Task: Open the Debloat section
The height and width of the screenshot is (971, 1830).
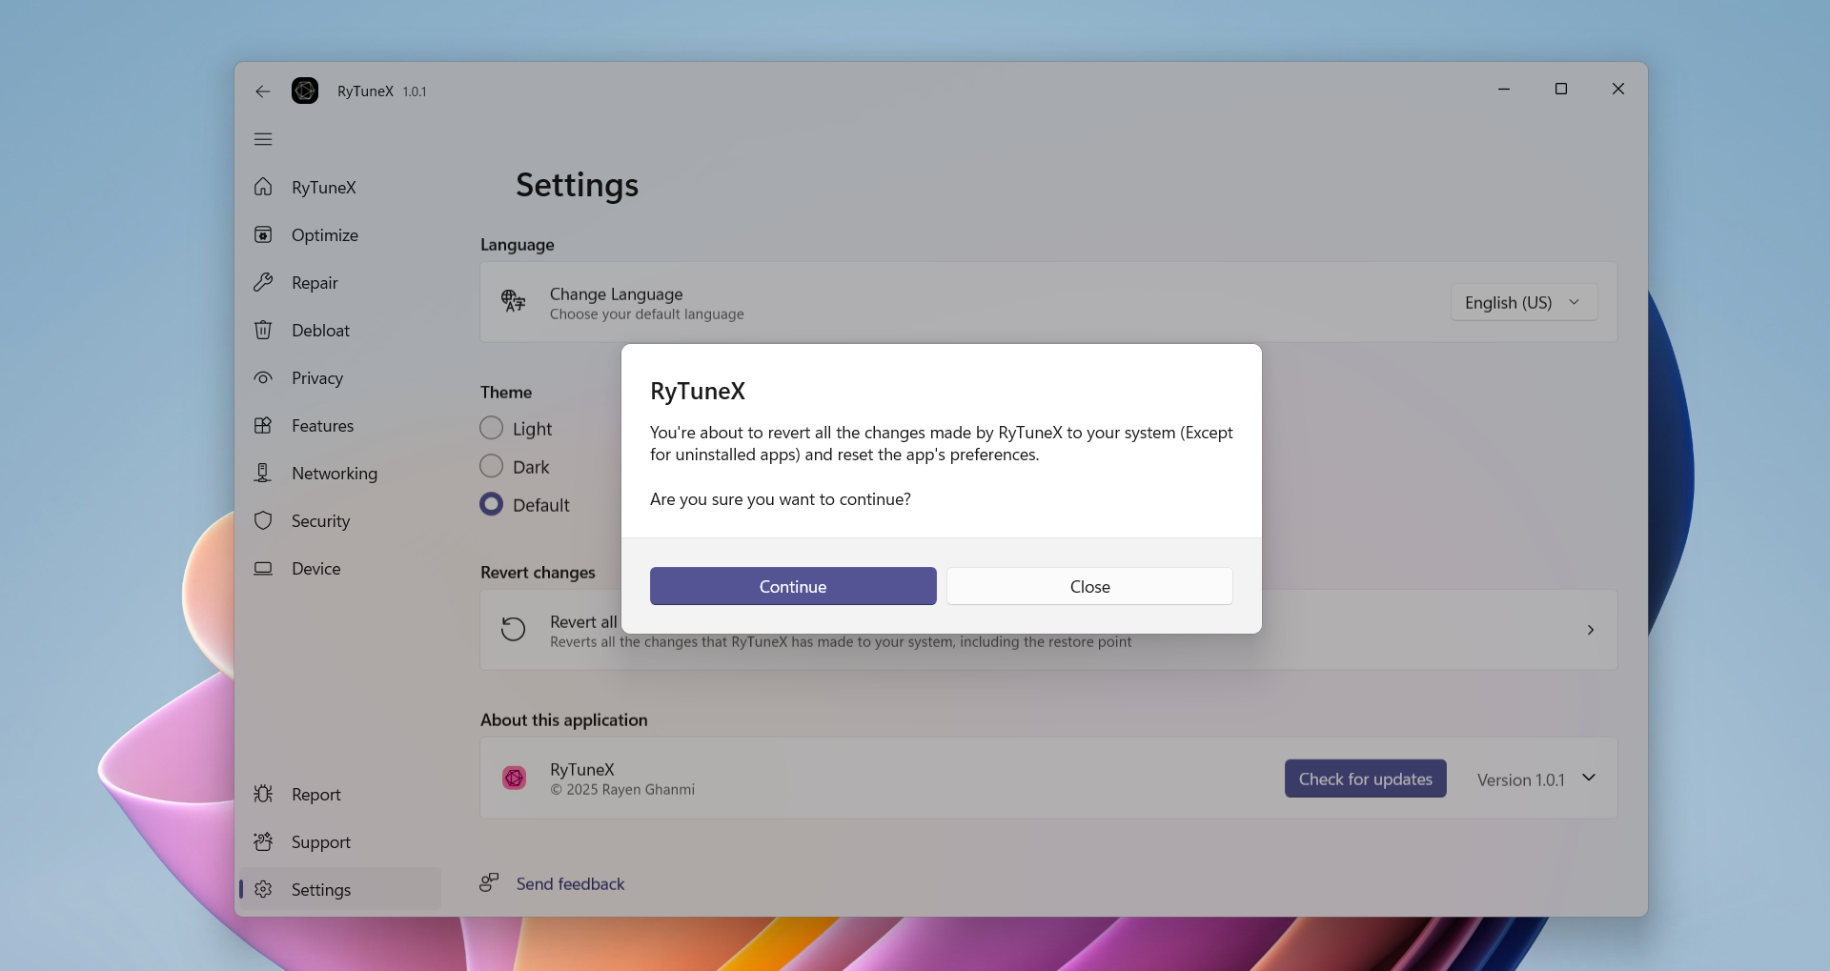Action: (320, 331)
